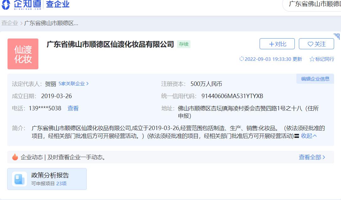Select the credit code 91440606MA531YTYXB
341x200 pixels.
coord(232,96)
